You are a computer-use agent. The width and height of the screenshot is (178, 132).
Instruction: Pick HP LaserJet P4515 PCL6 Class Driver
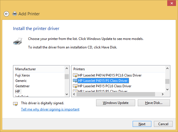pos(105,86)
